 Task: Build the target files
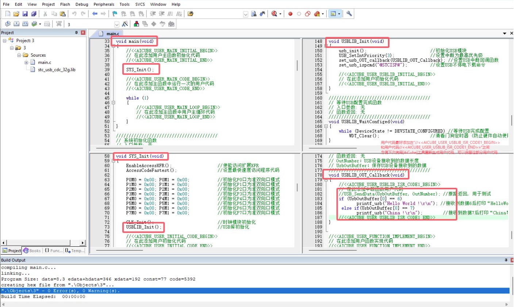click(16, 24)
